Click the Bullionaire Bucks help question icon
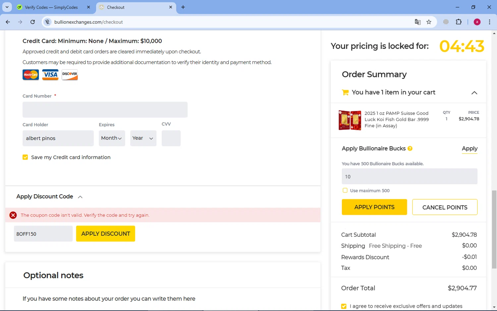This screenshot has width=497, height=311. 410,149
